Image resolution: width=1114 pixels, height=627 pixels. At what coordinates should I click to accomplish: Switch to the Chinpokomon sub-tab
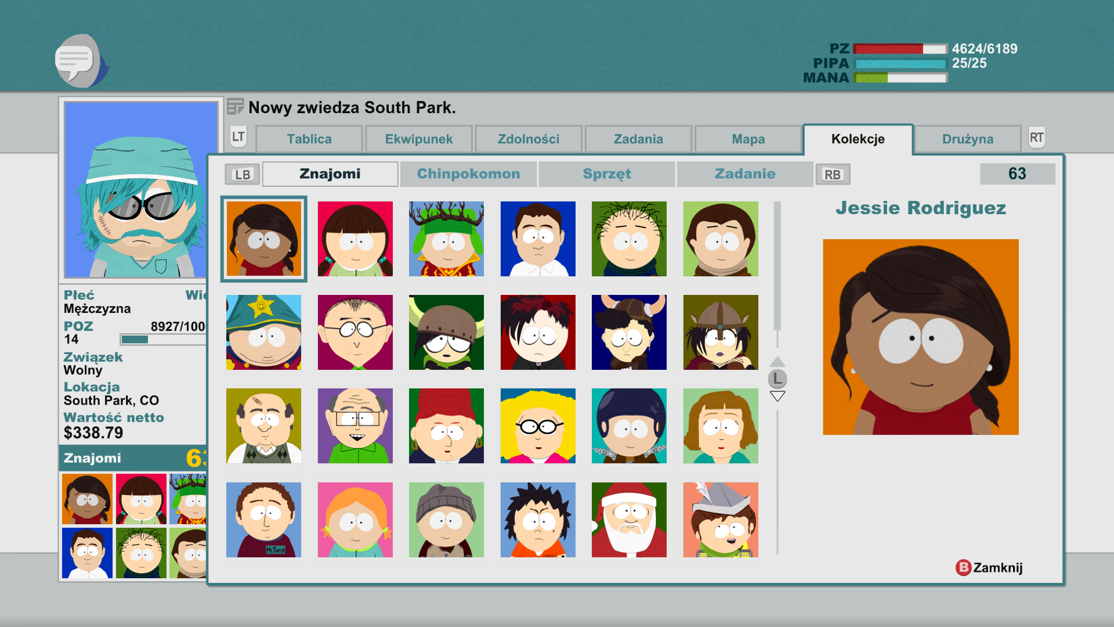point(468,174)
